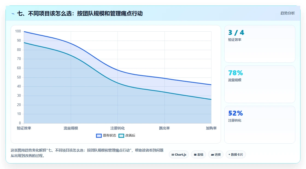Viewport: 306px width, 169px height.
Task: Click the 50 y-axis value
Action: pos(19,77)
